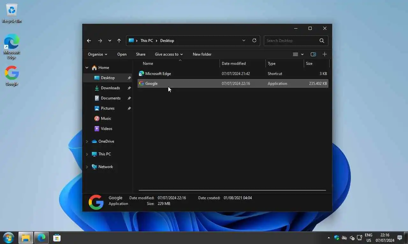Click File Explorer on the taskbar
The width and height of the screenshot is (408, 244).
25,238
